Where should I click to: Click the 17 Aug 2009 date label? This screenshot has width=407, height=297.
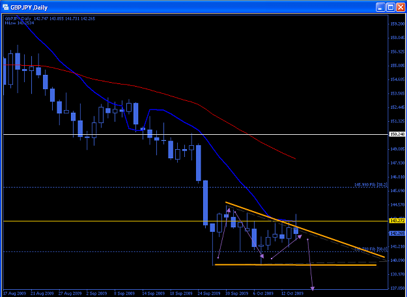pyautogui.click(x=15, y=294)
